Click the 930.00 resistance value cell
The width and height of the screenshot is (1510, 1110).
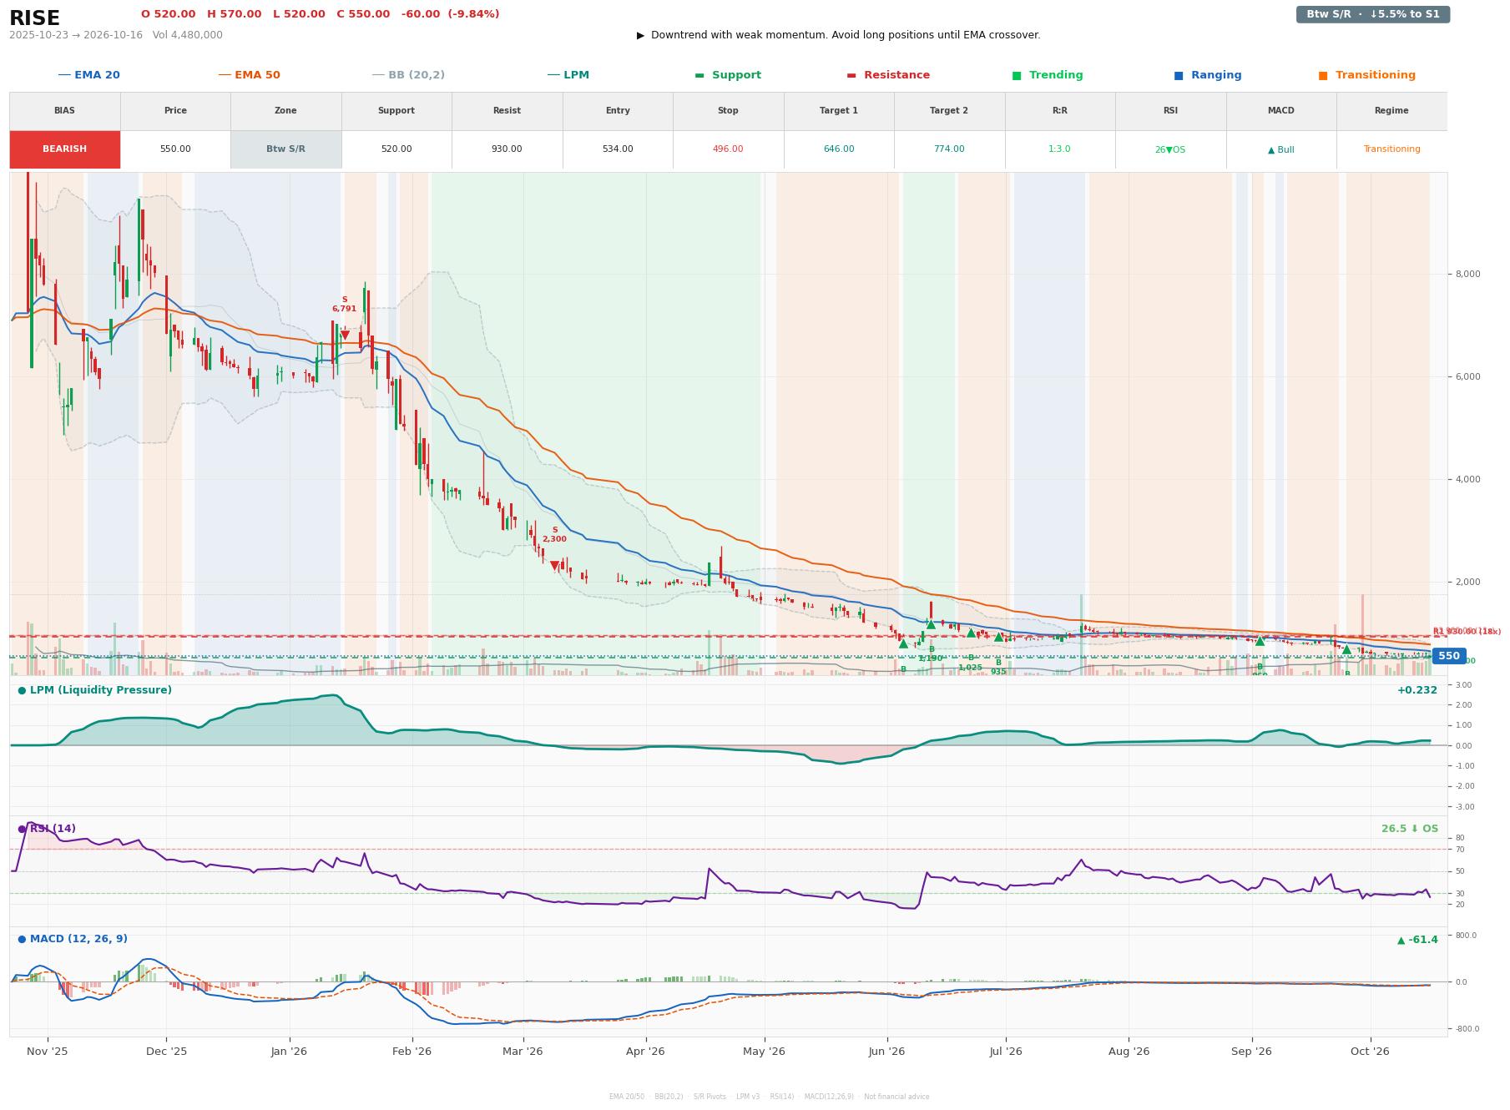click(507, 149)
